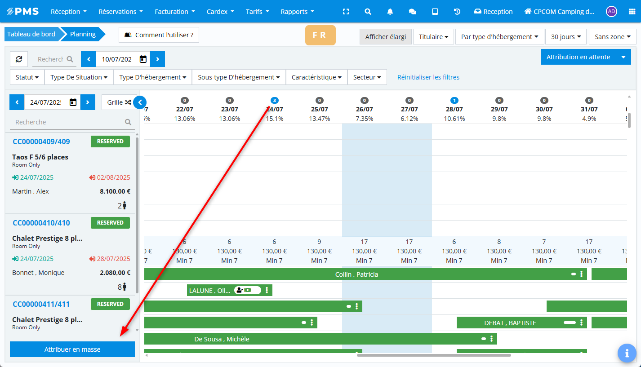Click Réinitialiser les filtres link
The width and height of the screenshot is (641, 367).
click(x=428, y=77)
